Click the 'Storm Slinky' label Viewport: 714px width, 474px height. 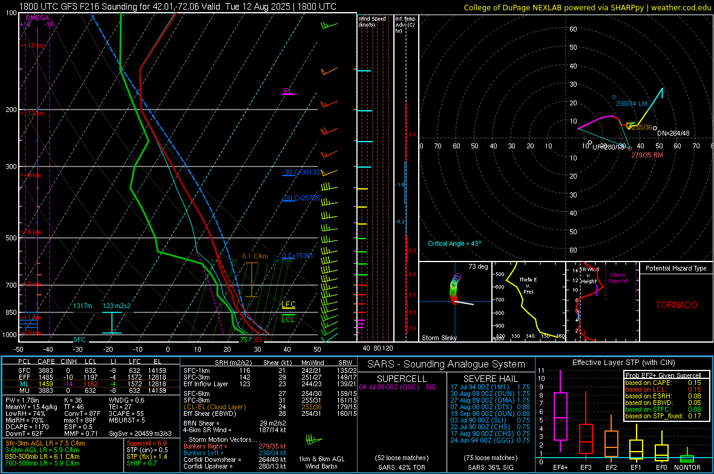(x=439, y=338)
